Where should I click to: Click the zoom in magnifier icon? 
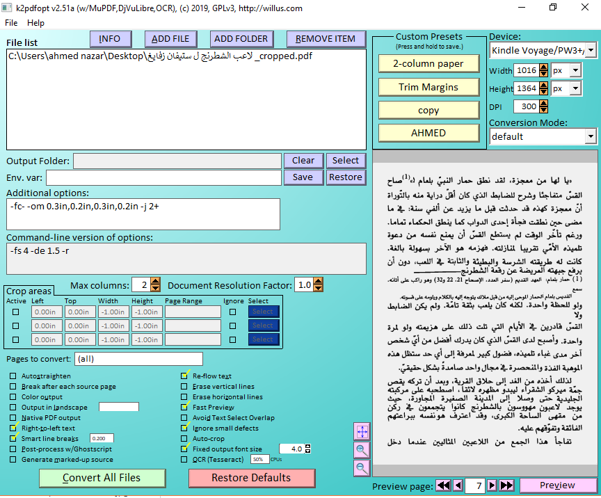362,450
